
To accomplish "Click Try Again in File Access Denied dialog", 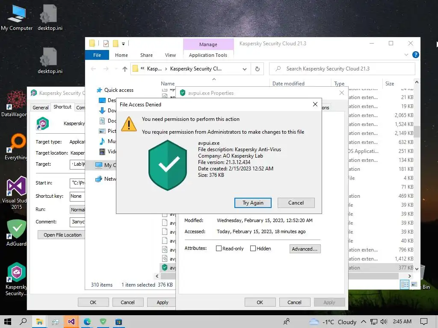I will click(x=253, y=203).
